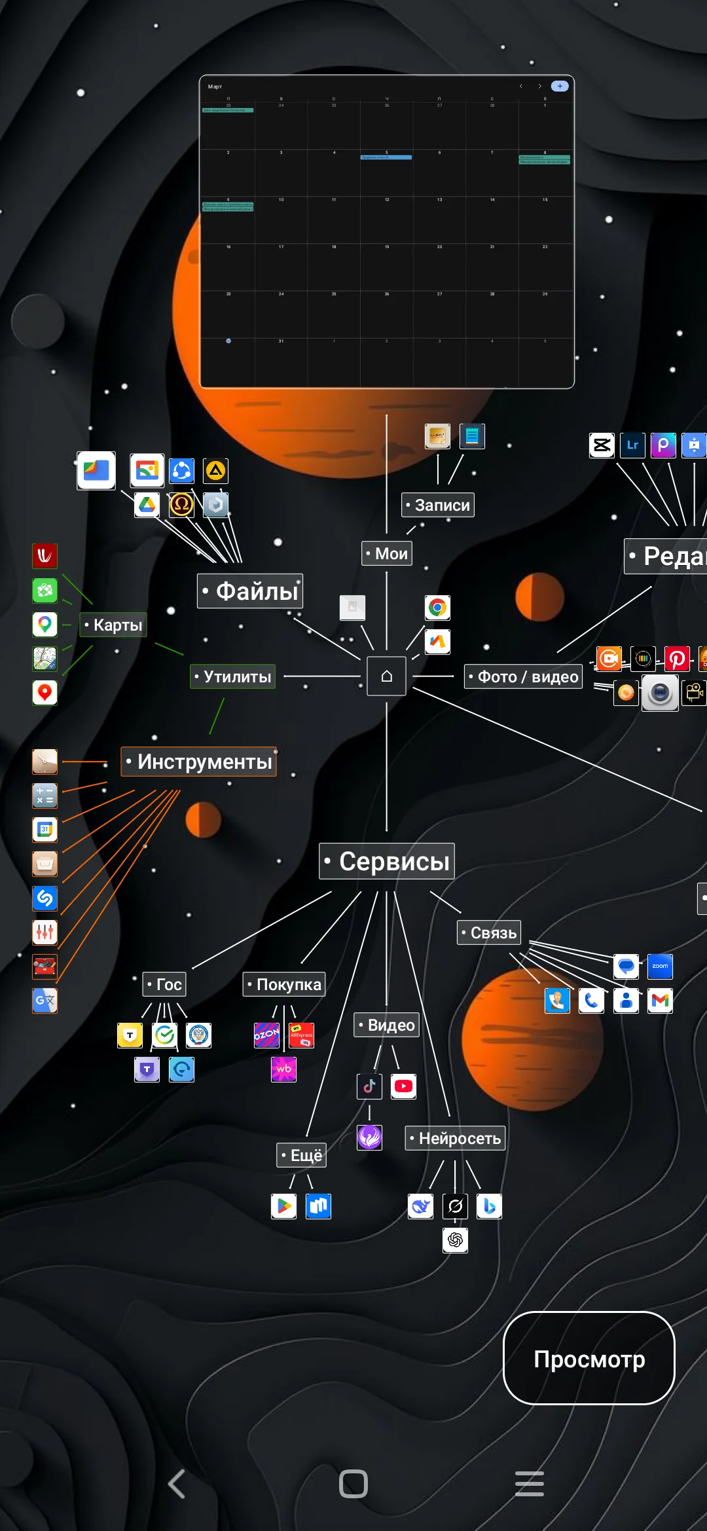This screenshot has height=1531, width=707.
Task: Tap the Связь group label
Action: point(489,932)
